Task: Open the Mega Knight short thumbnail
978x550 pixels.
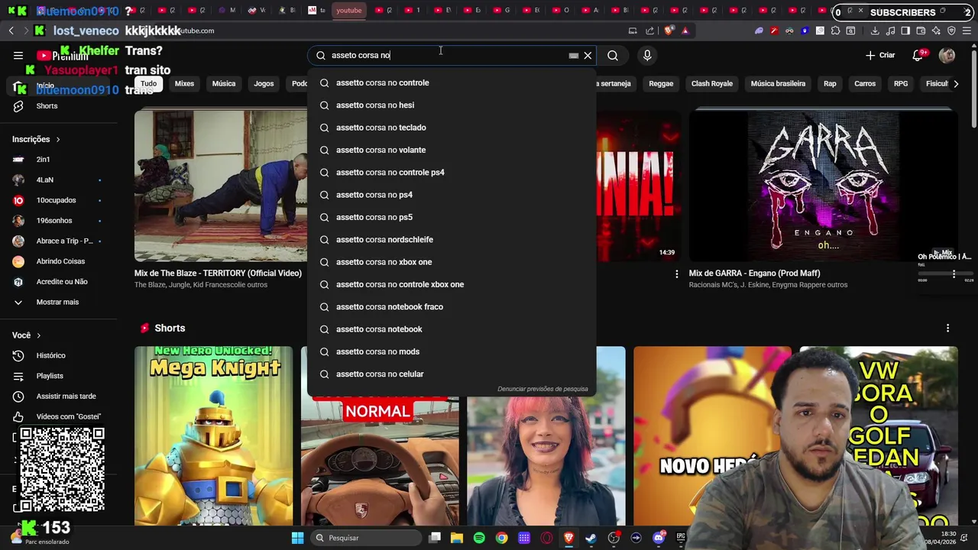Action: pos(213,436)
